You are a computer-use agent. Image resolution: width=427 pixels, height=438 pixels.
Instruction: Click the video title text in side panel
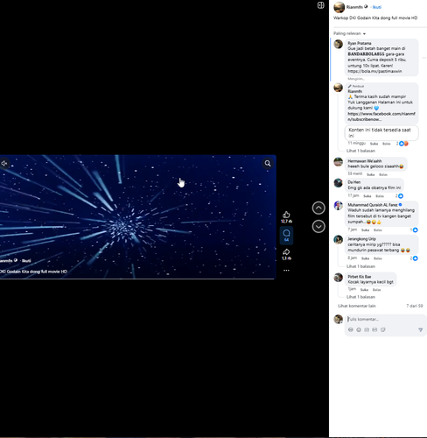(375, 18)
